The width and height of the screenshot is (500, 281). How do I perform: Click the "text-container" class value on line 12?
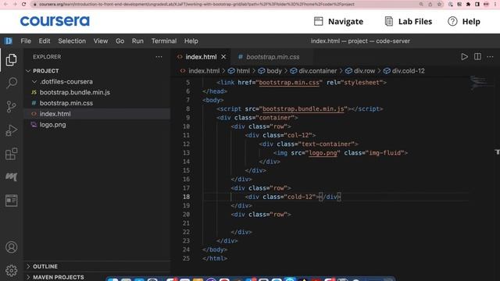328,144
